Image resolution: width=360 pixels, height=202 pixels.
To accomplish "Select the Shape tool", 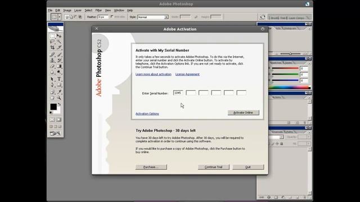I will [59, 85].
